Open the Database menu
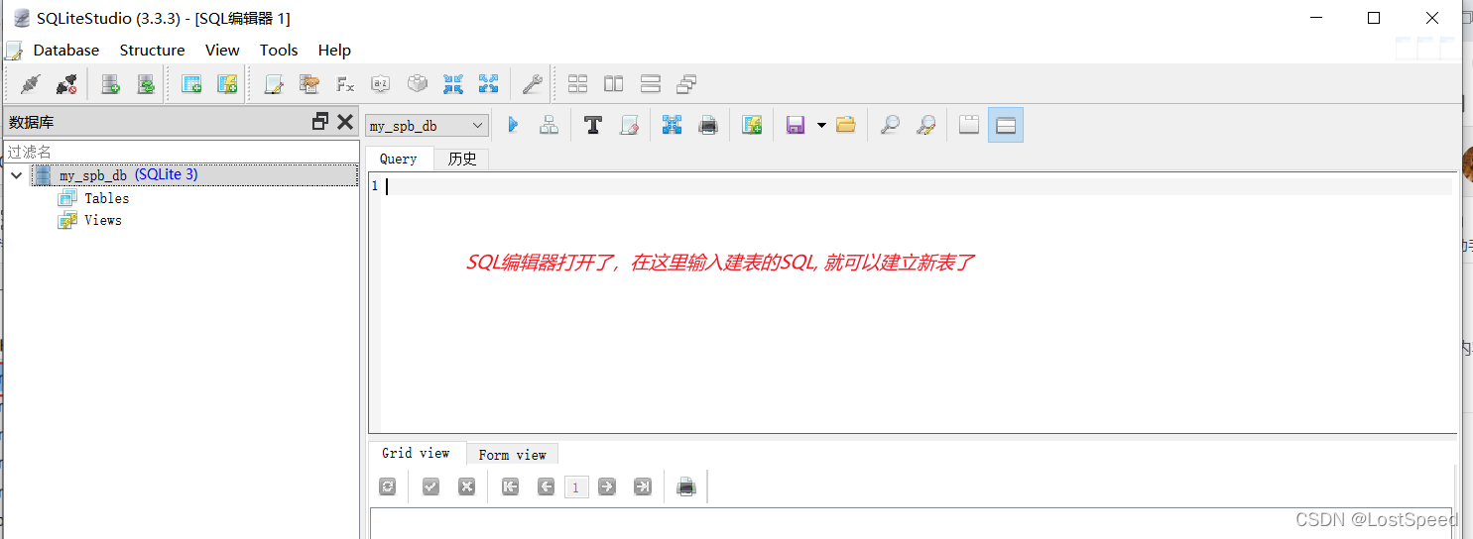The height and width of the screenshot is (539, 1473). click(x=66, y=51)
